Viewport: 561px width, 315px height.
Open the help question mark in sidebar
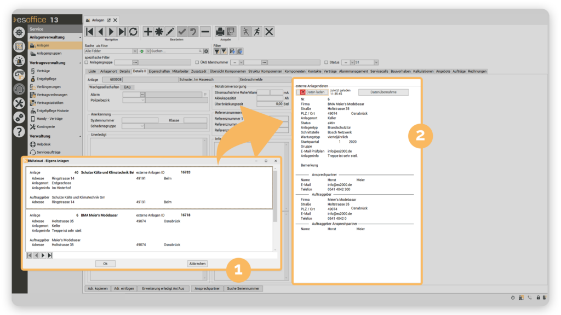coord(19,132)
